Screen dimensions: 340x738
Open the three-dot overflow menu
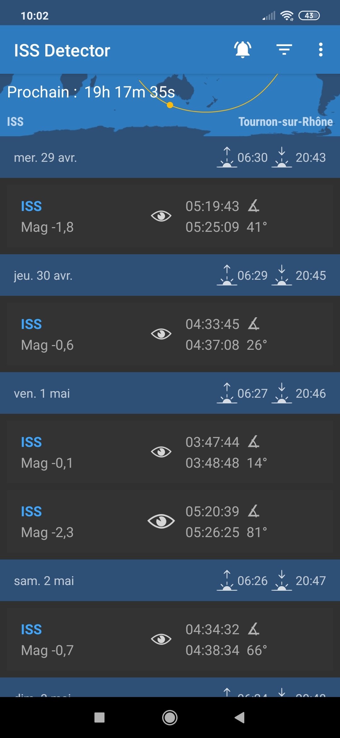[320, 50]
